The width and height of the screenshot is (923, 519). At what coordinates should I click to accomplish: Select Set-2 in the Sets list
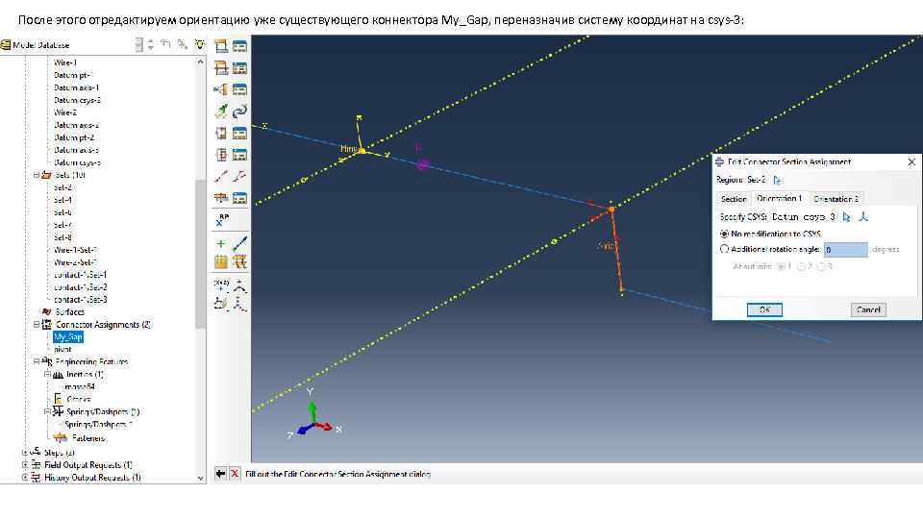(62, 187)
